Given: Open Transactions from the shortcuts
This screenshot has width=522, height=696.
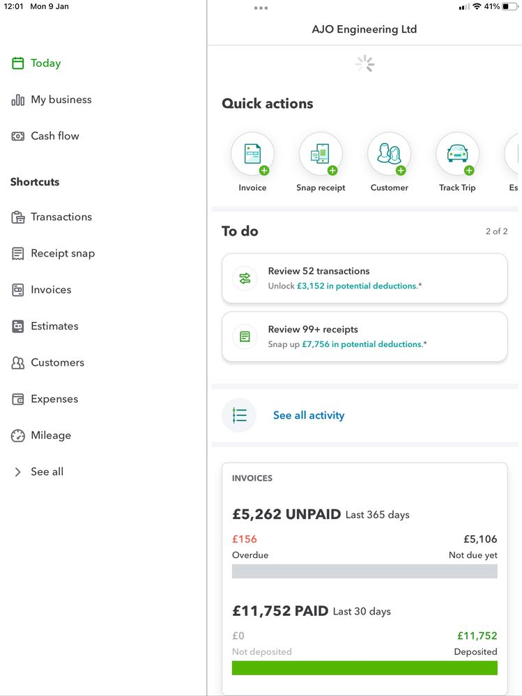Looking at the screenshot, I should click(x=61, y=217).
